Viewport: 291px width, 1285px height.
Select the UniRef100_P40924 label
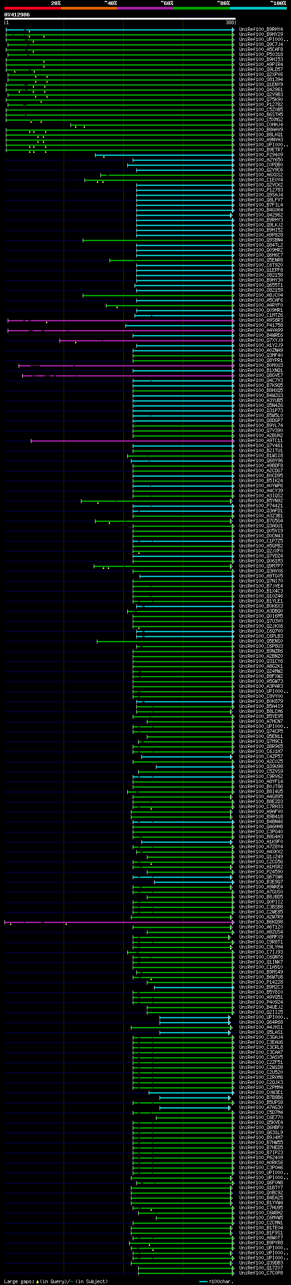point(261,1002)
